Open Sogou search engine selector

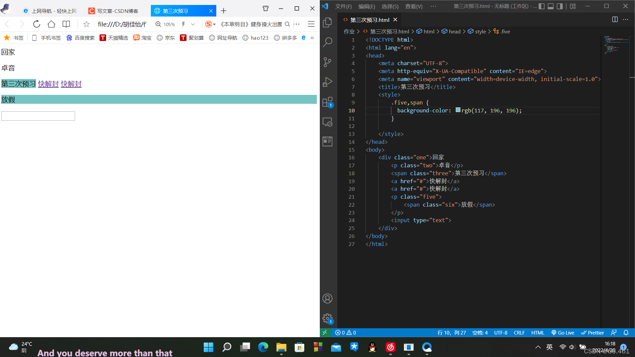[x=210, y=24]
